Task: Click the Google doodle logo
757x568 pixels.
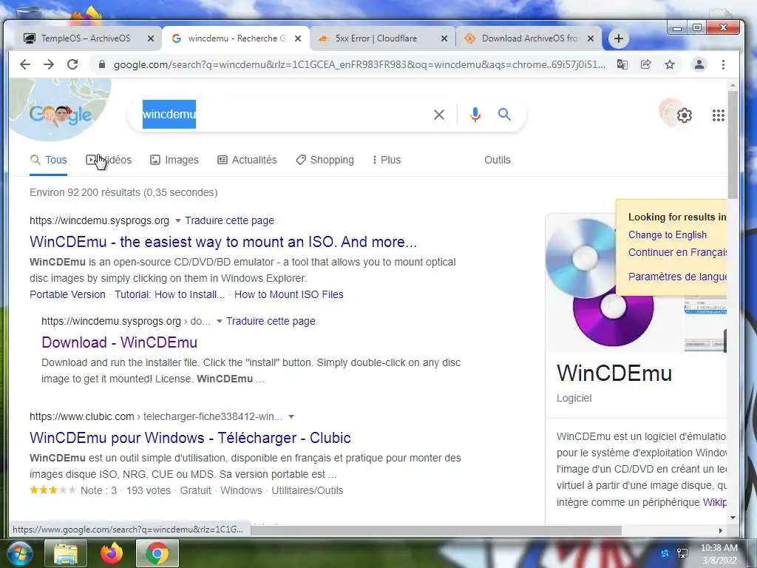Action: point(60,114)
